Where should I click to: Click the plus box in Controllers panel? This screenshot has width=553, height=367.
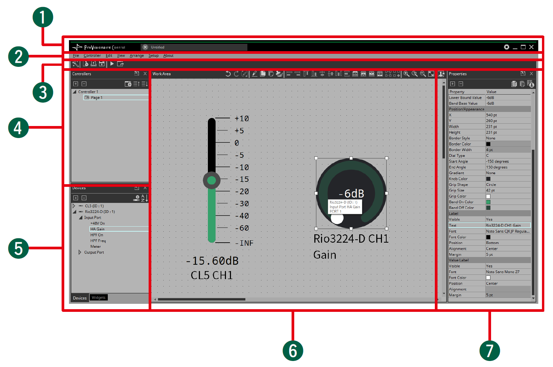76,84
